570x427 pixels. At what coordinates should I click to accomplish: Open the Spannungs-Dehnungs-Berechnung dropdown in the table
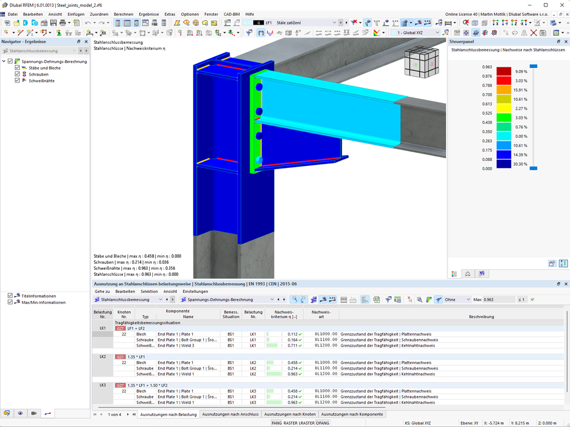tap(272, 299)
